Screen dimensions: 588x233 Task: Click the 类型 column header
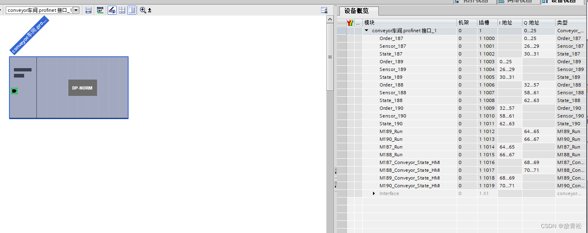[x=571, y=23]
